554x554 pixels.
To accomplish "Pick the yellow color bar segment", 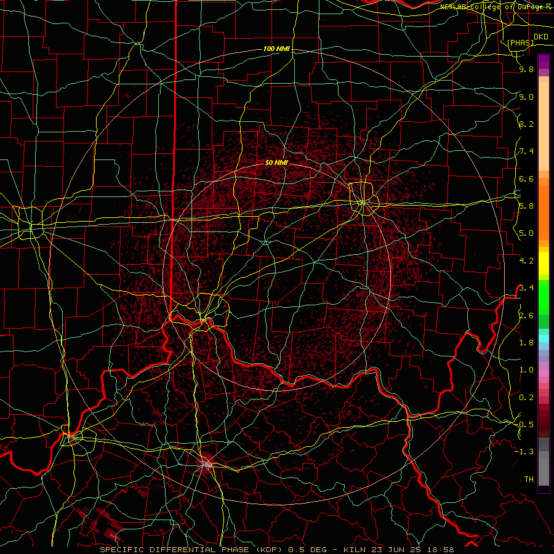I will click(544, 263).
